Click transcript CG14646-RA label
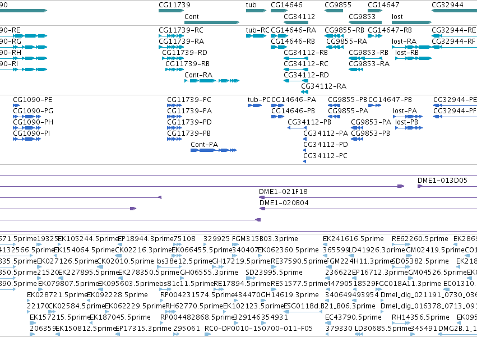This screenshot has height=337, width=477. (x=294, y=30)
